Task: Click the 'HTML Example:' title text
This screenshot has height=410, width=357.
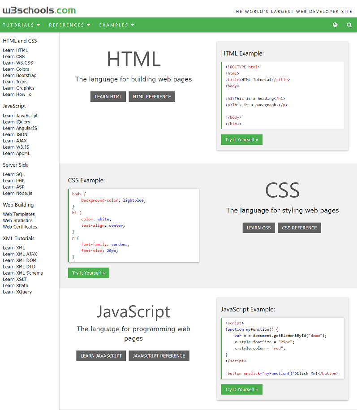Action: pyautogui.click(x=242, y=53)
